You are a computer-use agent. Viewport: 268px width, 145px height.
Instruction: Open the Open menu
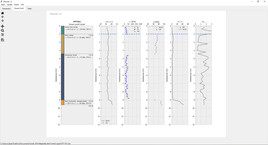coord(3,5)
